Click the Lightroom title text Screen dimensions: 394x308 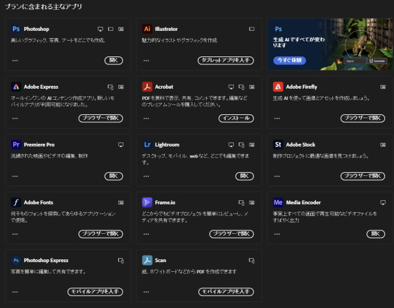click(x=167, y=144)
